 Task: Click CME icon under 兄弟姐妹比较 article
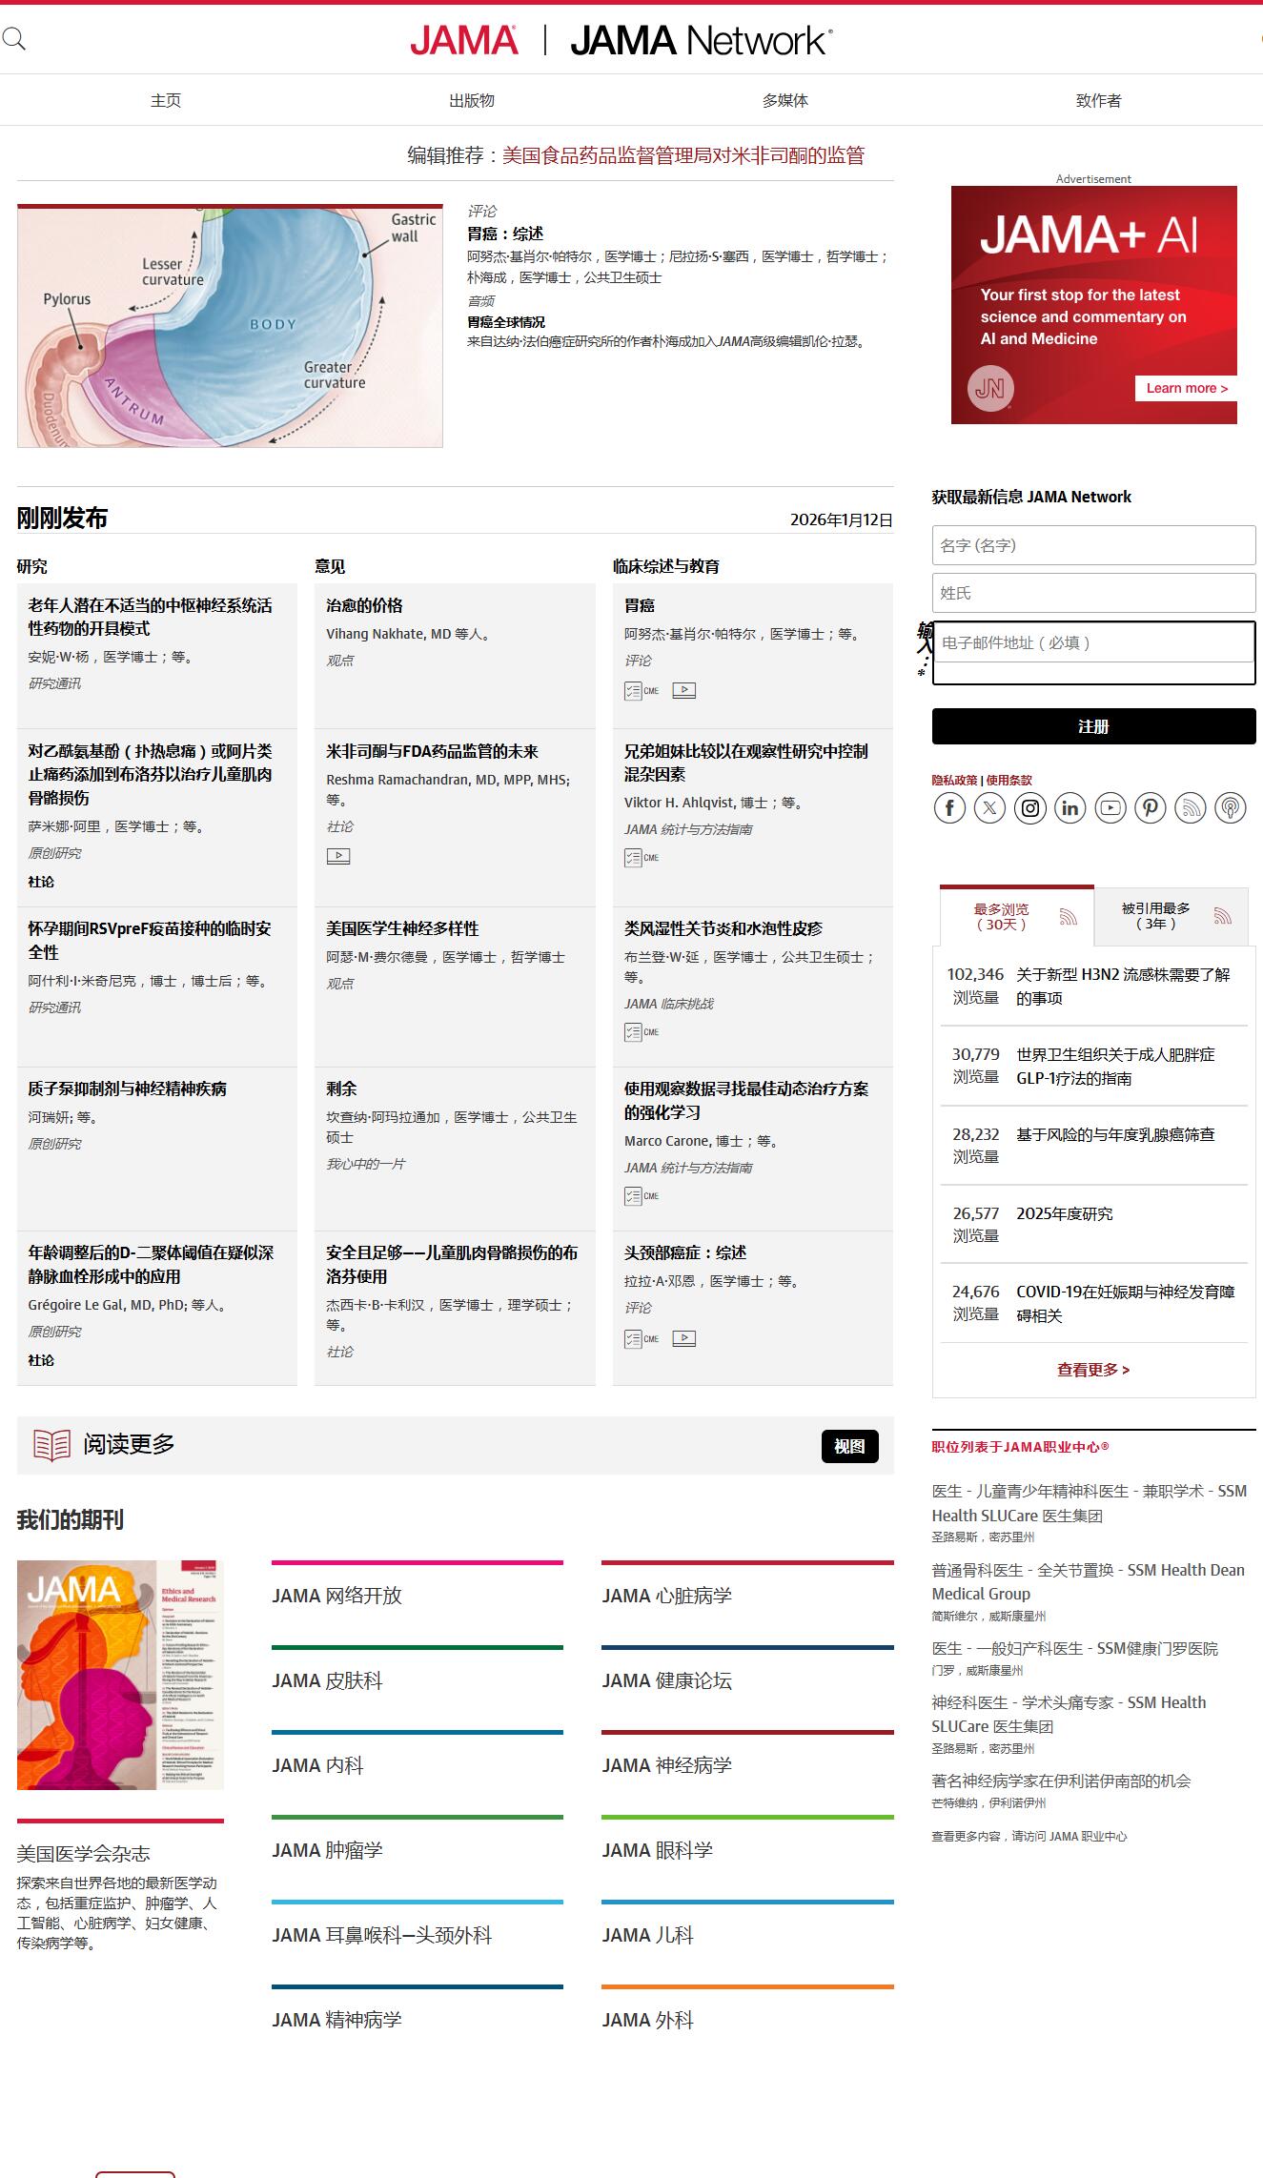(642, 858)
